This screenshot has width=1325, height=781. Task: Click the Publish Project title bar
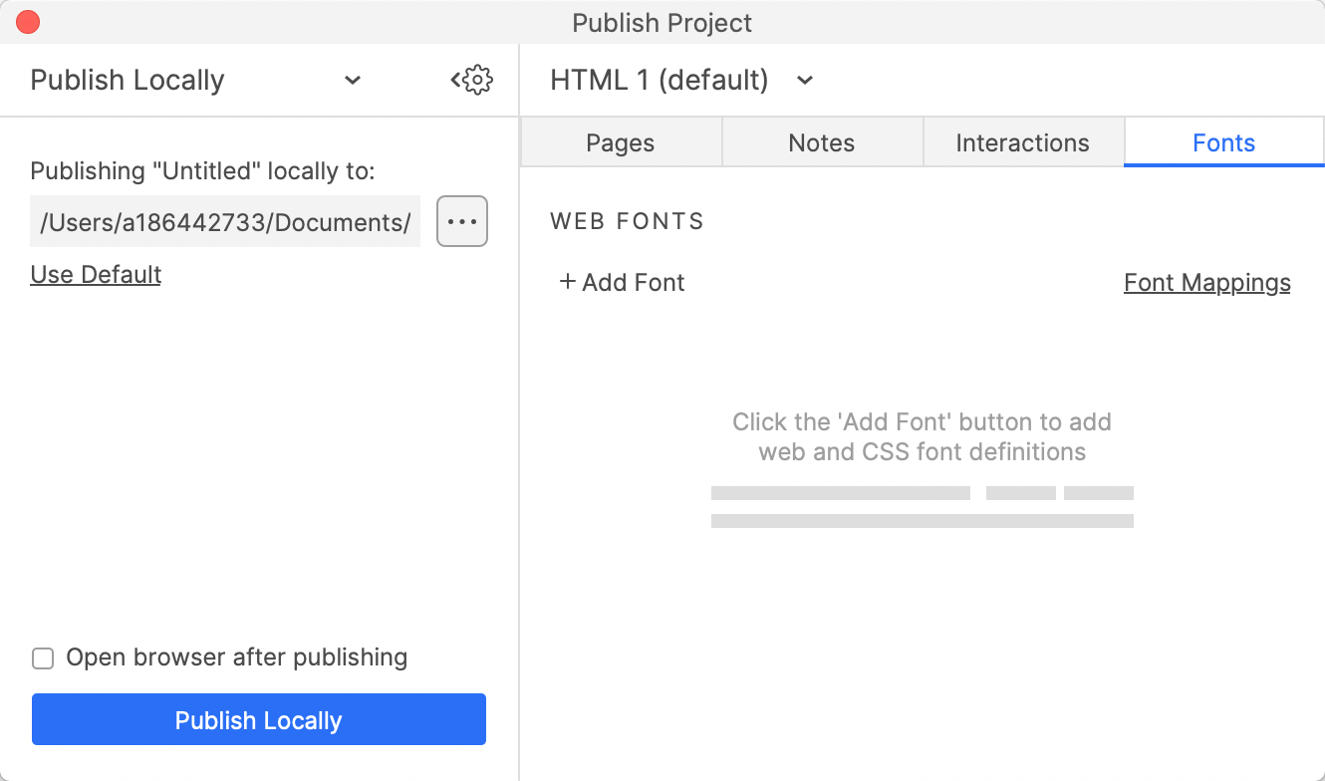(x=662, y=22)
